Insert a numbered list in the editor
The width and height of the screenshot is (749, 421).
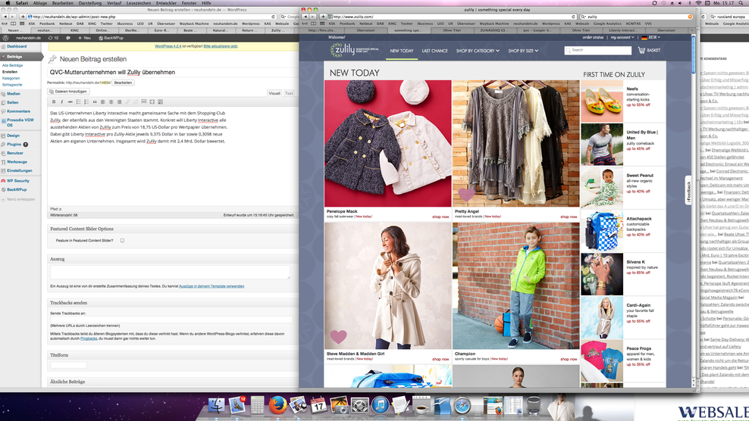click(x=86, y=101)
